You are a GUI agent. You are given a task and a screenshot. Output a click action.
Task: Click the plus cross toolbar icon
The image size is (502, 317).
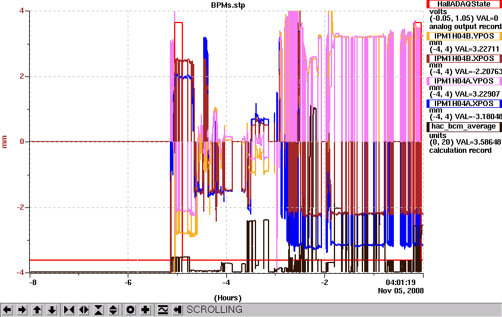pos(146,310)
